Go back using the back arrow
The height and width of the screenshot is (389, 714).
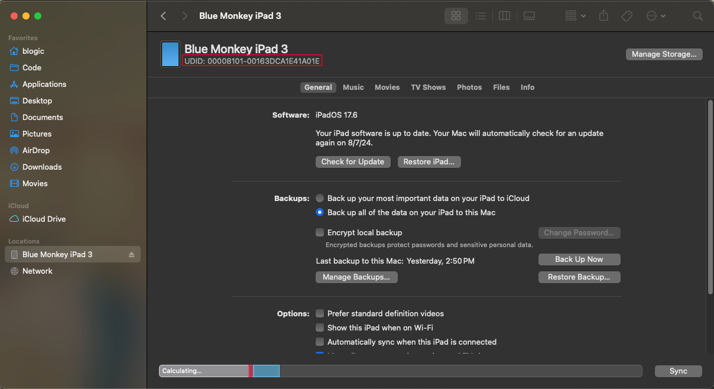(x=164, y=16)
